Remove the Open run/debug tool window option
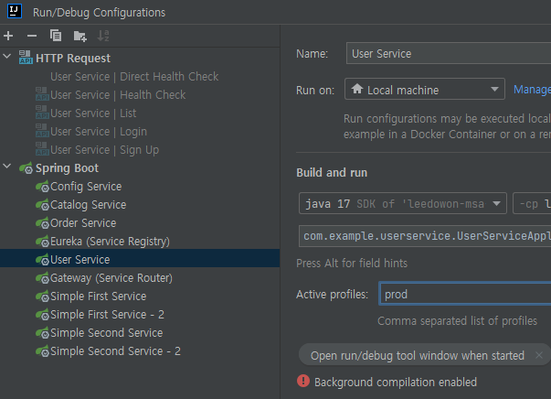The height and width of the screenshot is (399, 551). point(539,355)
